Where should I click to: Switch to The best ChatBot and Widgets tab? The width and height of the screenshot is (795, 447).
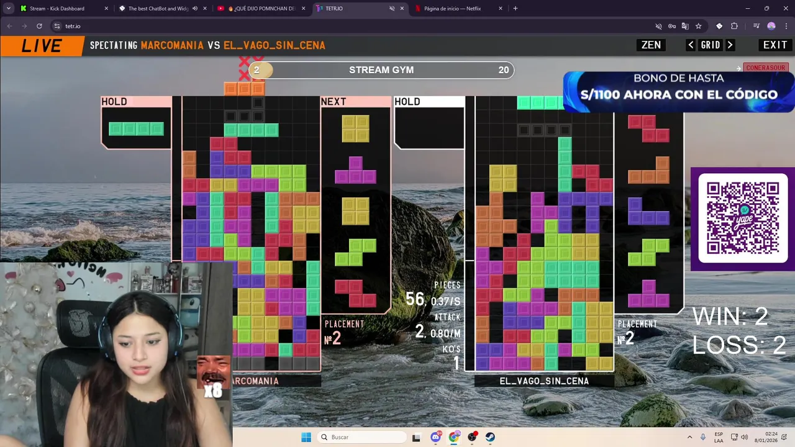pyautogui.click(x=158, y=9)
